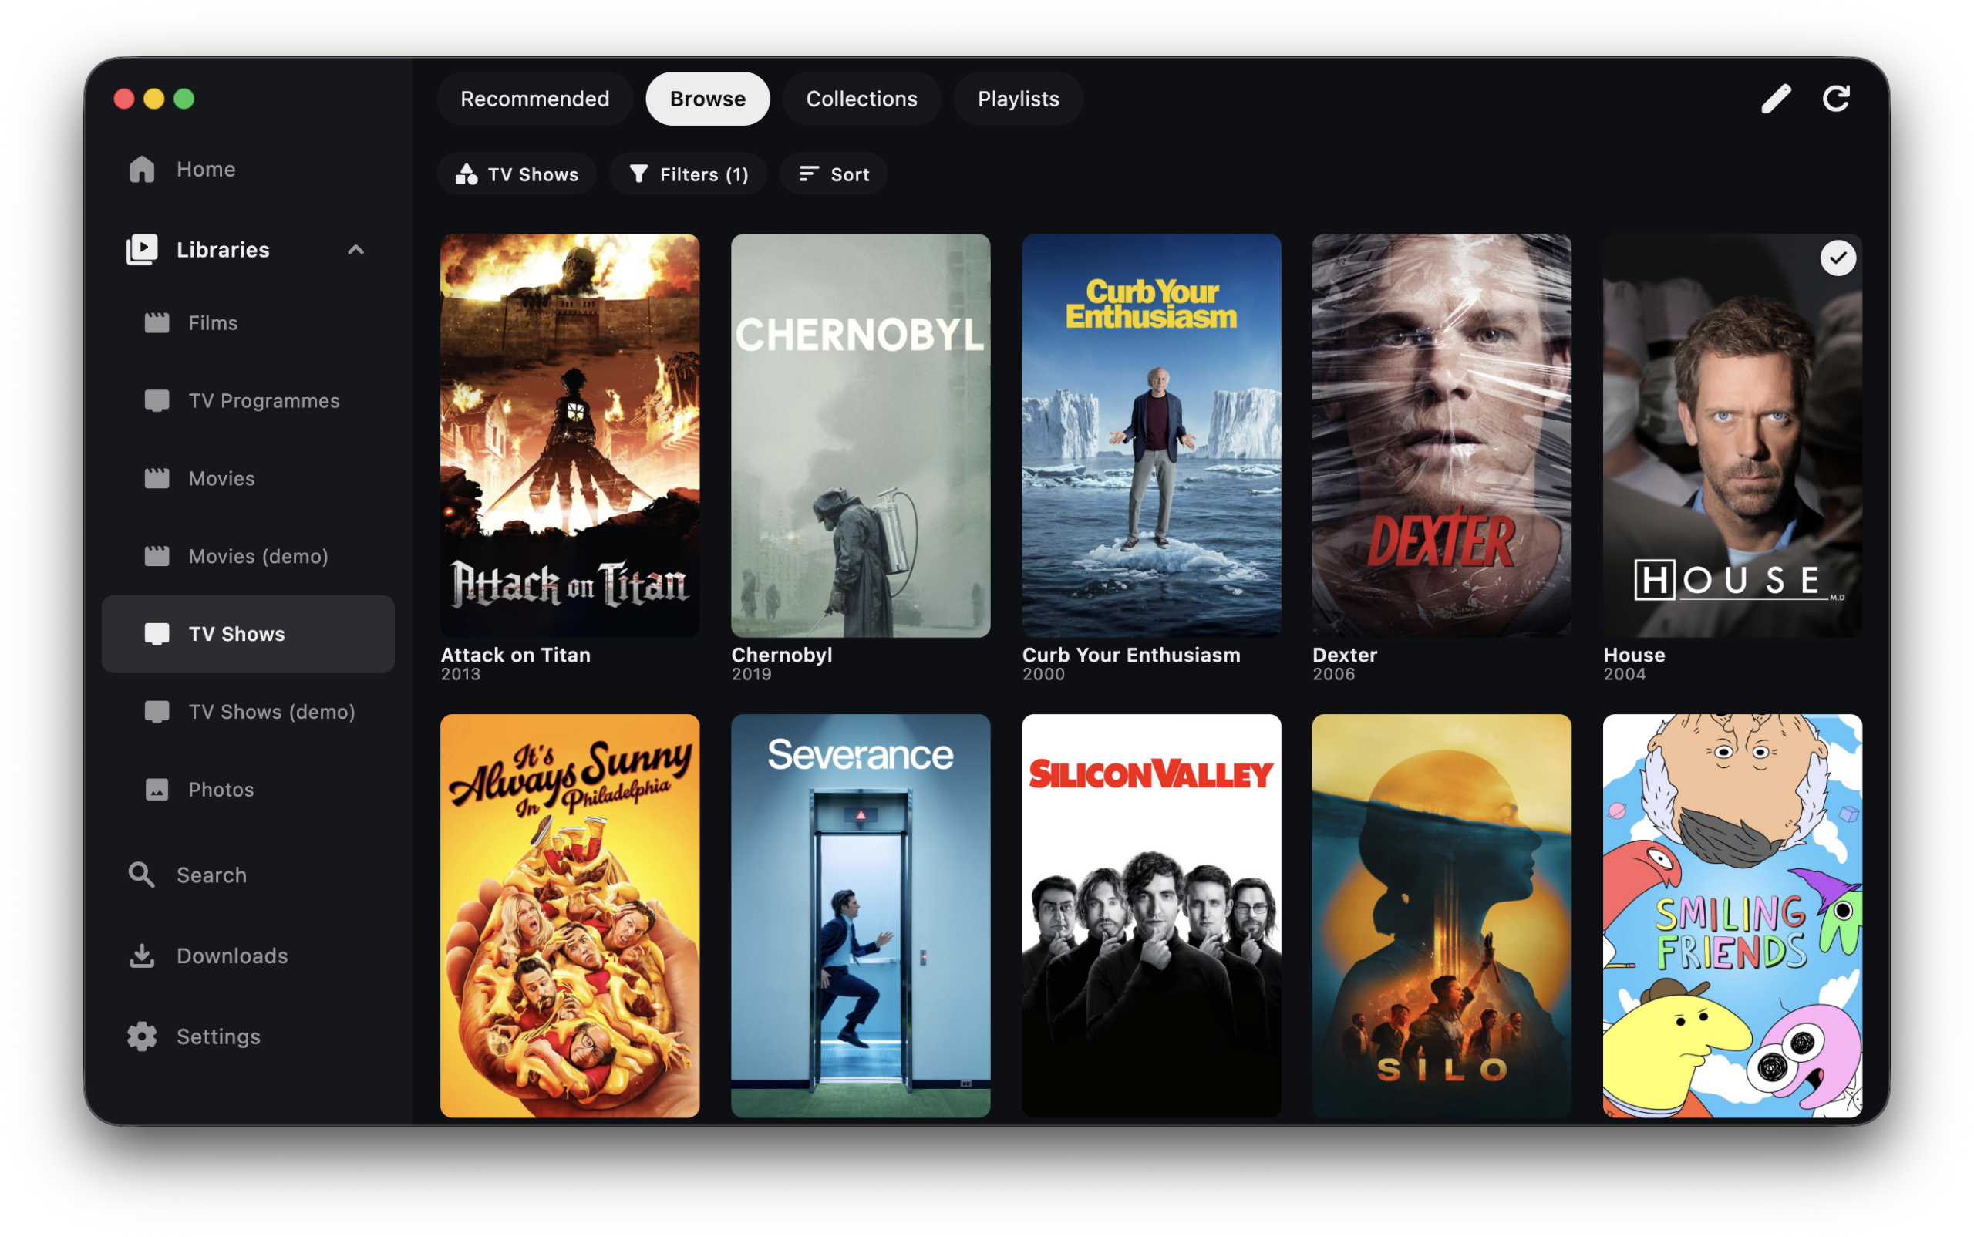The height and width of the screenshot is (1237, 1974).
Task: Open the Playlists tab
Action: 1018,99
